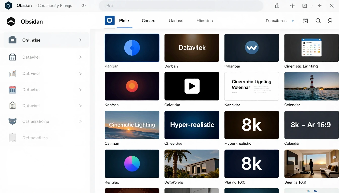339x193 pixels.
Task: Open the orange circle Kanban thumbnail
Action: tap(132, 86)
